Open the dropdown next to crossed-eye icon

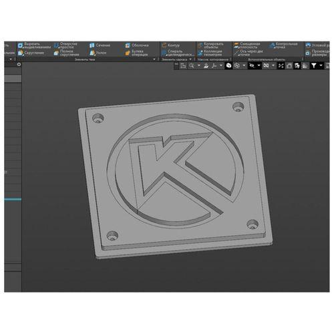point(259,65)
